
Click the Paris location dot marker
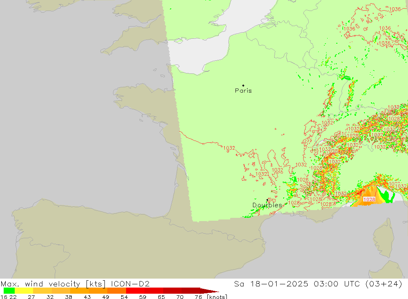point(243,85)
